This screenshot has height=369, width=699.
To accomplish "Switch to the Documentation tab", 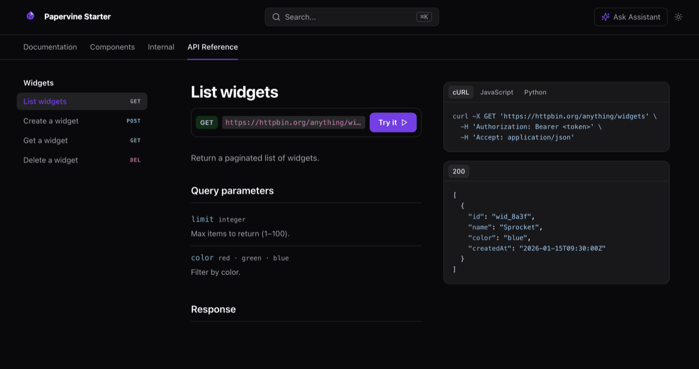I will pos(50,47).
